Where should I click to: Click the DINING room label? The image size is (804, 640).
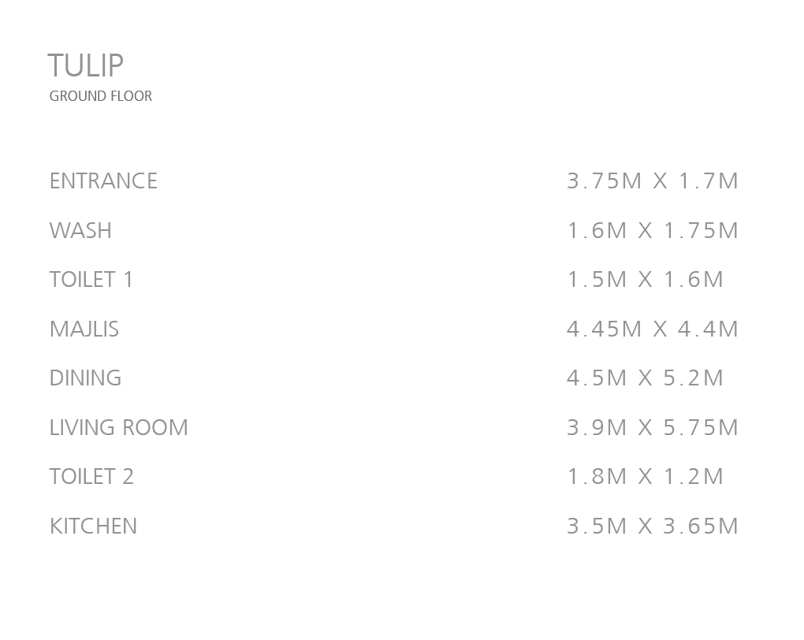click(85, 378)
